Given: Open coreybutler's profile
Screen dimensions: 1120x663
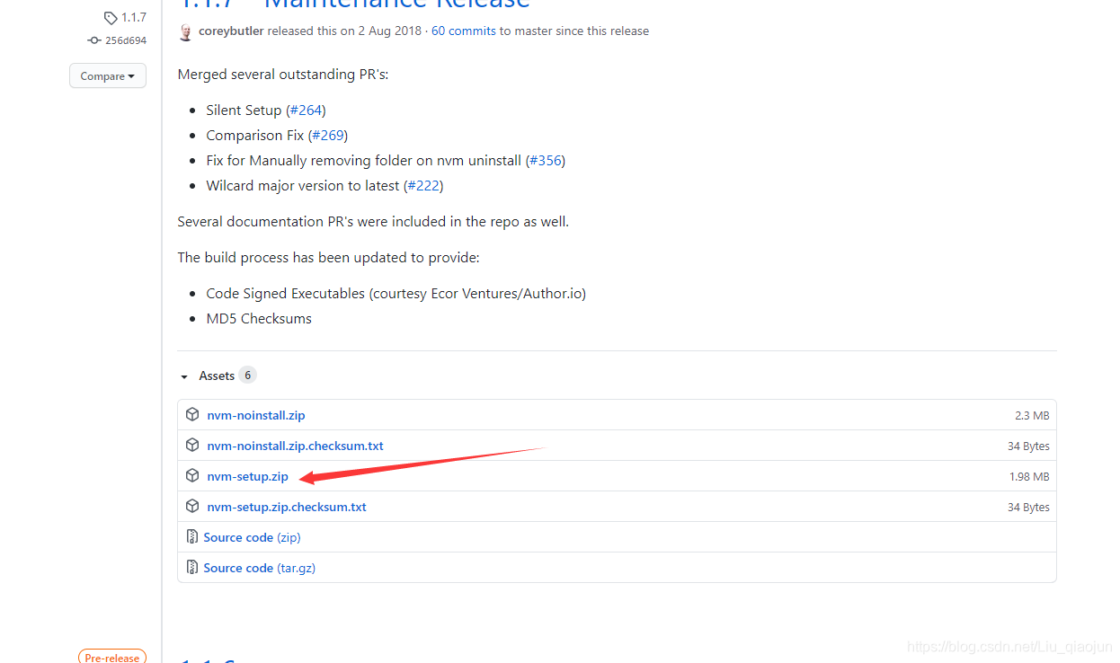Looking at the screenshot, I should tap(231, 30).
